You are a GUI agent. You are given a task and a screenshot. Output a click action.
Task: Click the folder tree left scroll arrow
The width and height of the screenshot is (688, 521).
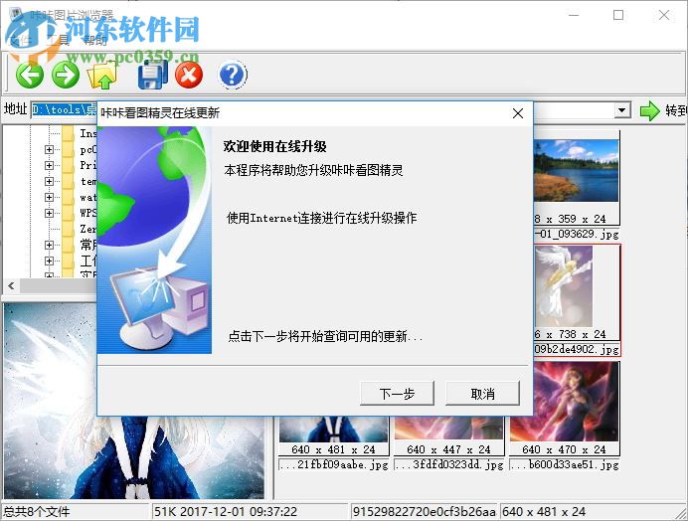click(x=11, y=285)
